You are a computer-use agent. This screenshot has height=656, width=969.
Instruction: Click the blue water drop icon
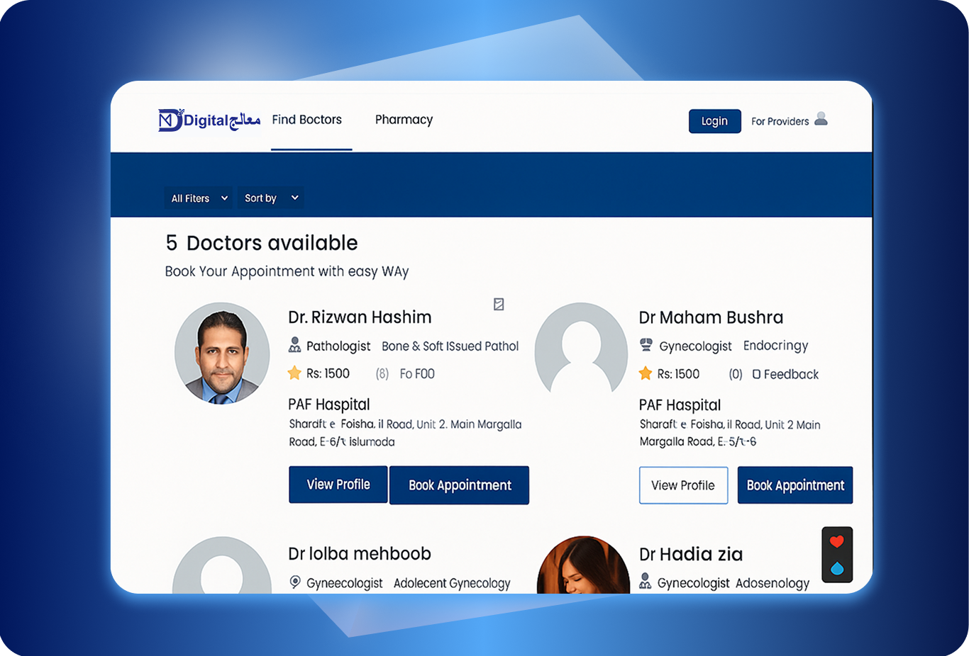pyautogui.click(x=837, y=568)
